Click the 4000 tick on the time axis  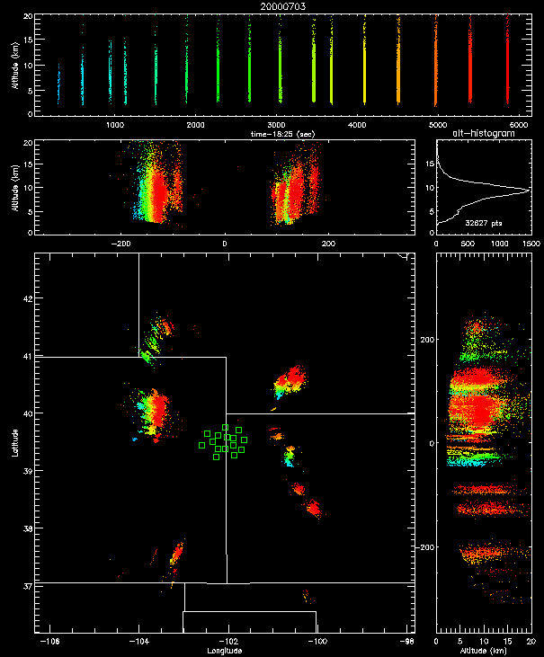357,125
